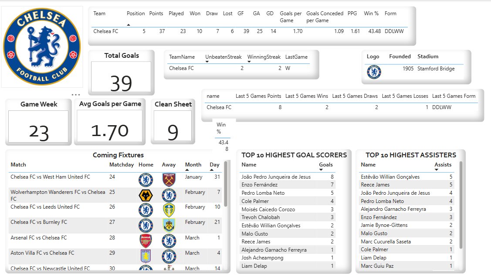This screenshot has width=491, height=276.
Task: Sort goal scorers by Goals column
Action: (326, 165)
